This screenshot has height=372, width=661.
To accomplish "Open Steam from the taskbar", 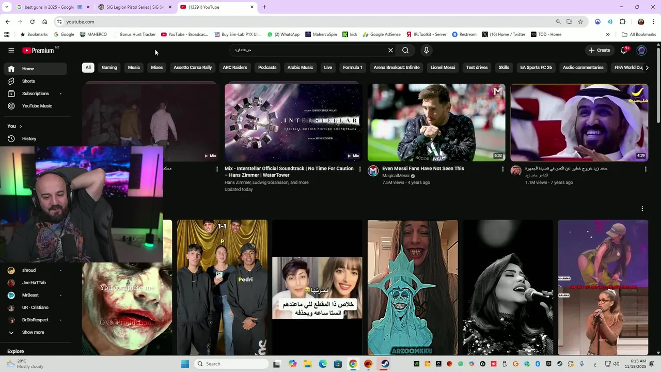I will point(385,364).
